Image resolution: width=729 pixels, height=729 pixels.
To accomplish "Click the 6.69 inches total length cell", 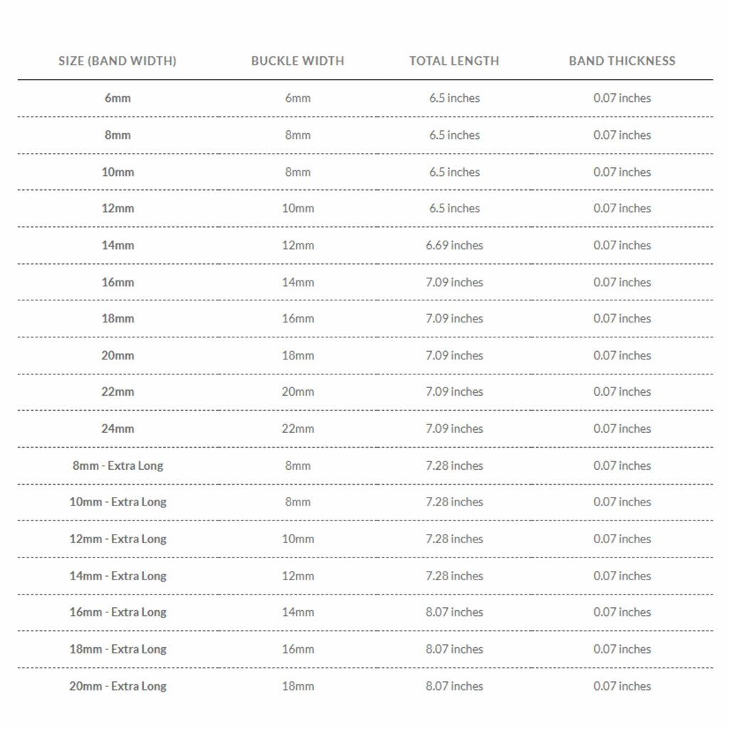I will click(x=454, y=246).
